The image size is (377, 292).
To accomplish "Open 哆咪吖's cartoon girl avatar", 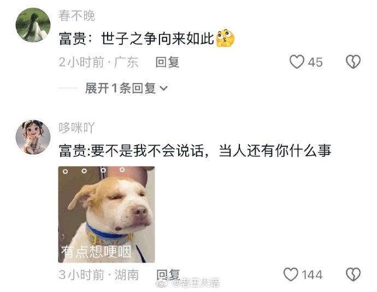I will pyautogui.click(x=33, y=137).
